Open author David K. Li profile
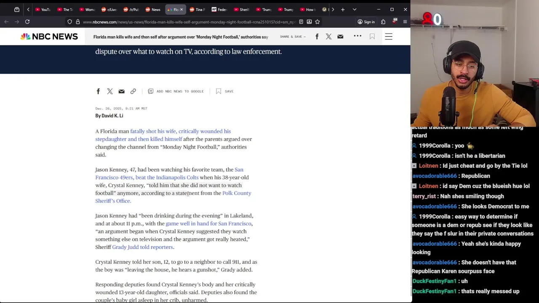This screenshot has height=303, width=539. coord(112,116)
